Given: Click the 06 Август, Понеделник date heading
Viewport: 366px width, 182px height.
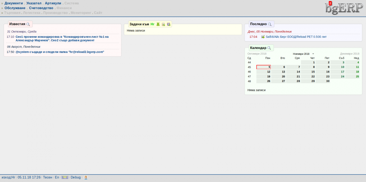Looking at the screenshot, I should coord(24,47).
